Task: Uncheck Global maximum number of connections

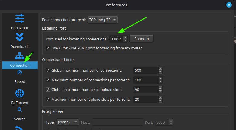Action: (48, 70)
